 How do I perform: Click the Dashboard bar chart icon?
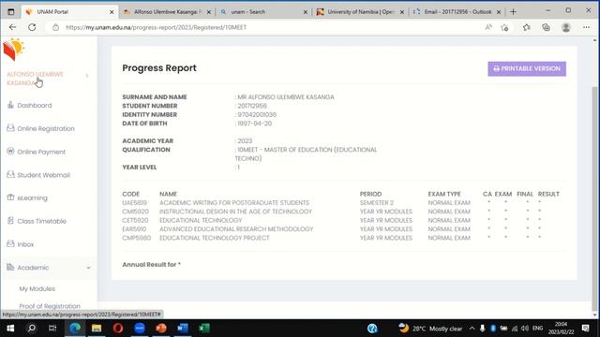(10, 105)
